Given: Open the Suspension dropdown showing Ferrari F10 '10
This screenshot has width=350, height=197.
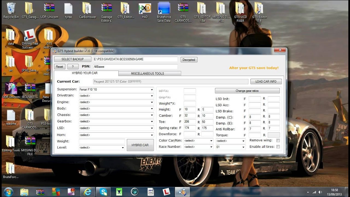Looking at the screenshot, I should pyautogui.click(x=116, y=89).
